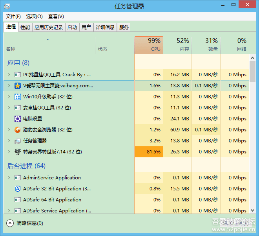Image resolution: width=259 pixels, height=236 pixels.
Task: Click the Task Manager title bar icon
Action: point(7,6)
